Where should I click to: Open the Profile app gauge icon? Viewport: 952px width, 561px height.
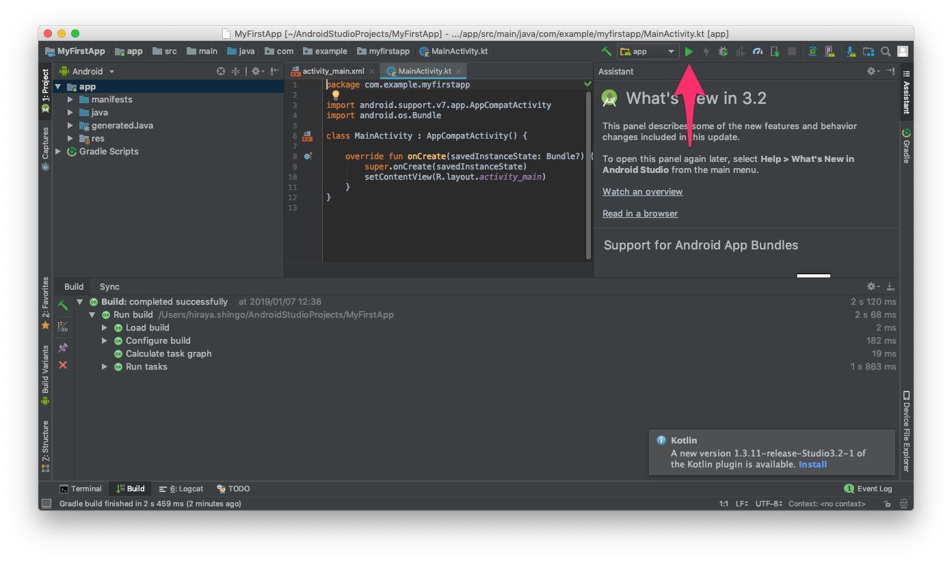757,51
